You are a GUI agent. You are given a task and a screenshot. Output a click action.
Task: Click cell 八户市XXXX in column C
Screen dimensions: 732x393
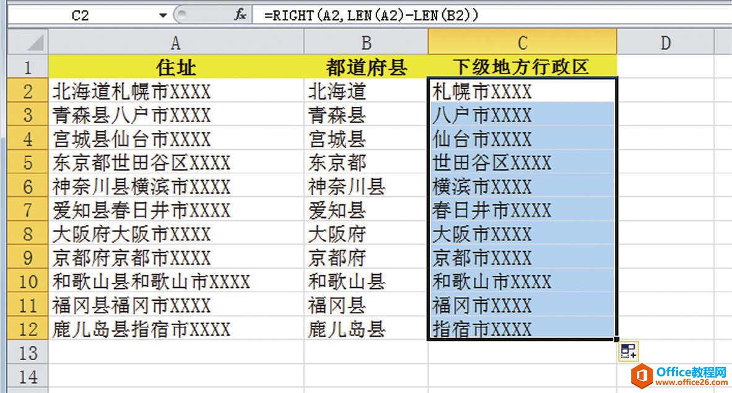coord(523,114)
